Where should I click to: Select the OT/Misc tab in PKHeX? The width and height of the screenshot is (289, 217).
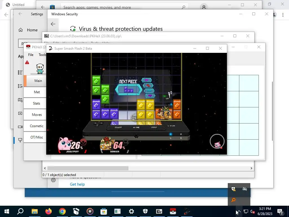point(35,137)
